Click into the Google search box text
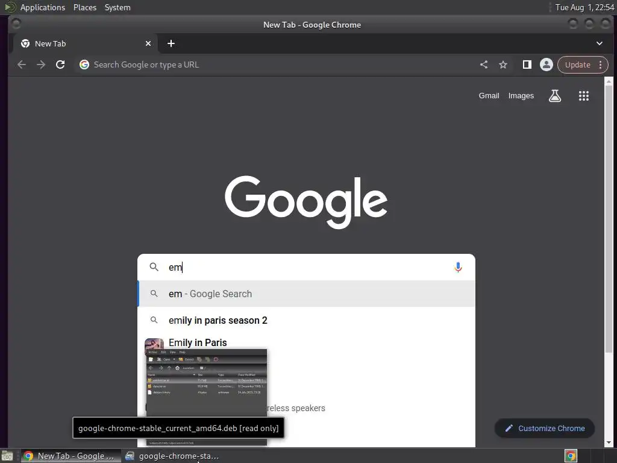 coord(307,267)
